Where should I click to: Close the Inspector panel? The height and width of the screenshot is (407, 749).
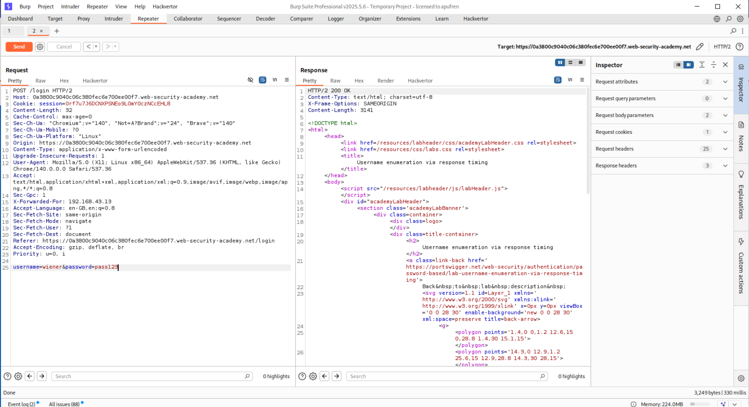pyautogui.click(x=725, y=65)
